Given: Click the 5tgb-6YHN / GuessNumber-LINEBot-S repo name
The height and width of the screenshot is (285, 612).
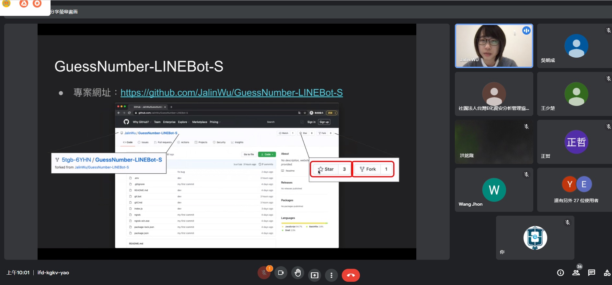Looking at the screenshot, I should tap(112, 160).
